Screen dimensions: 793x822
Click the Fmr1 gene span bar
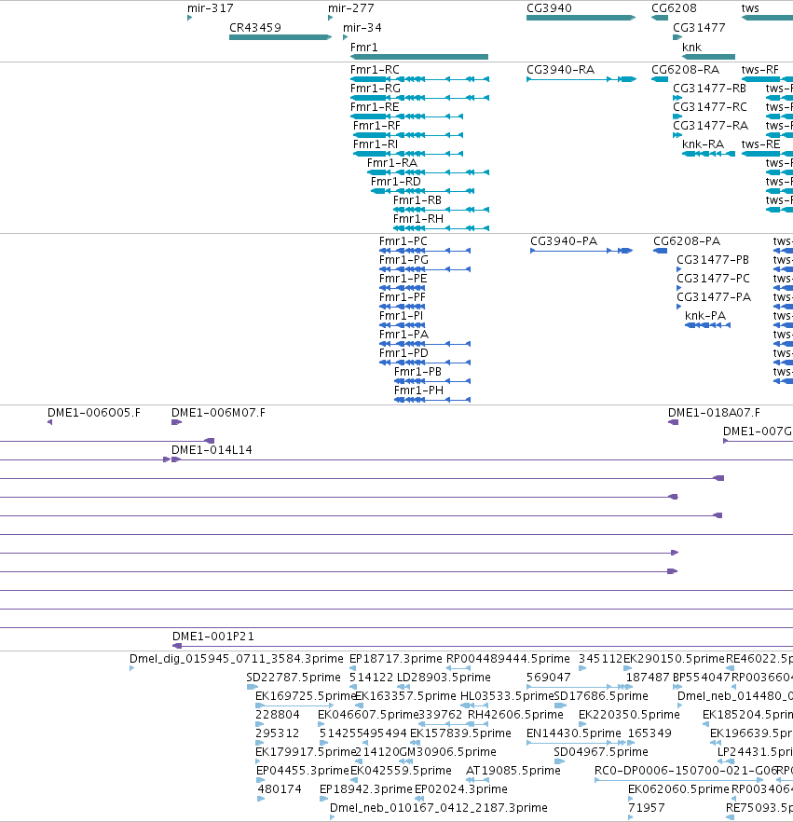(418, 57)
